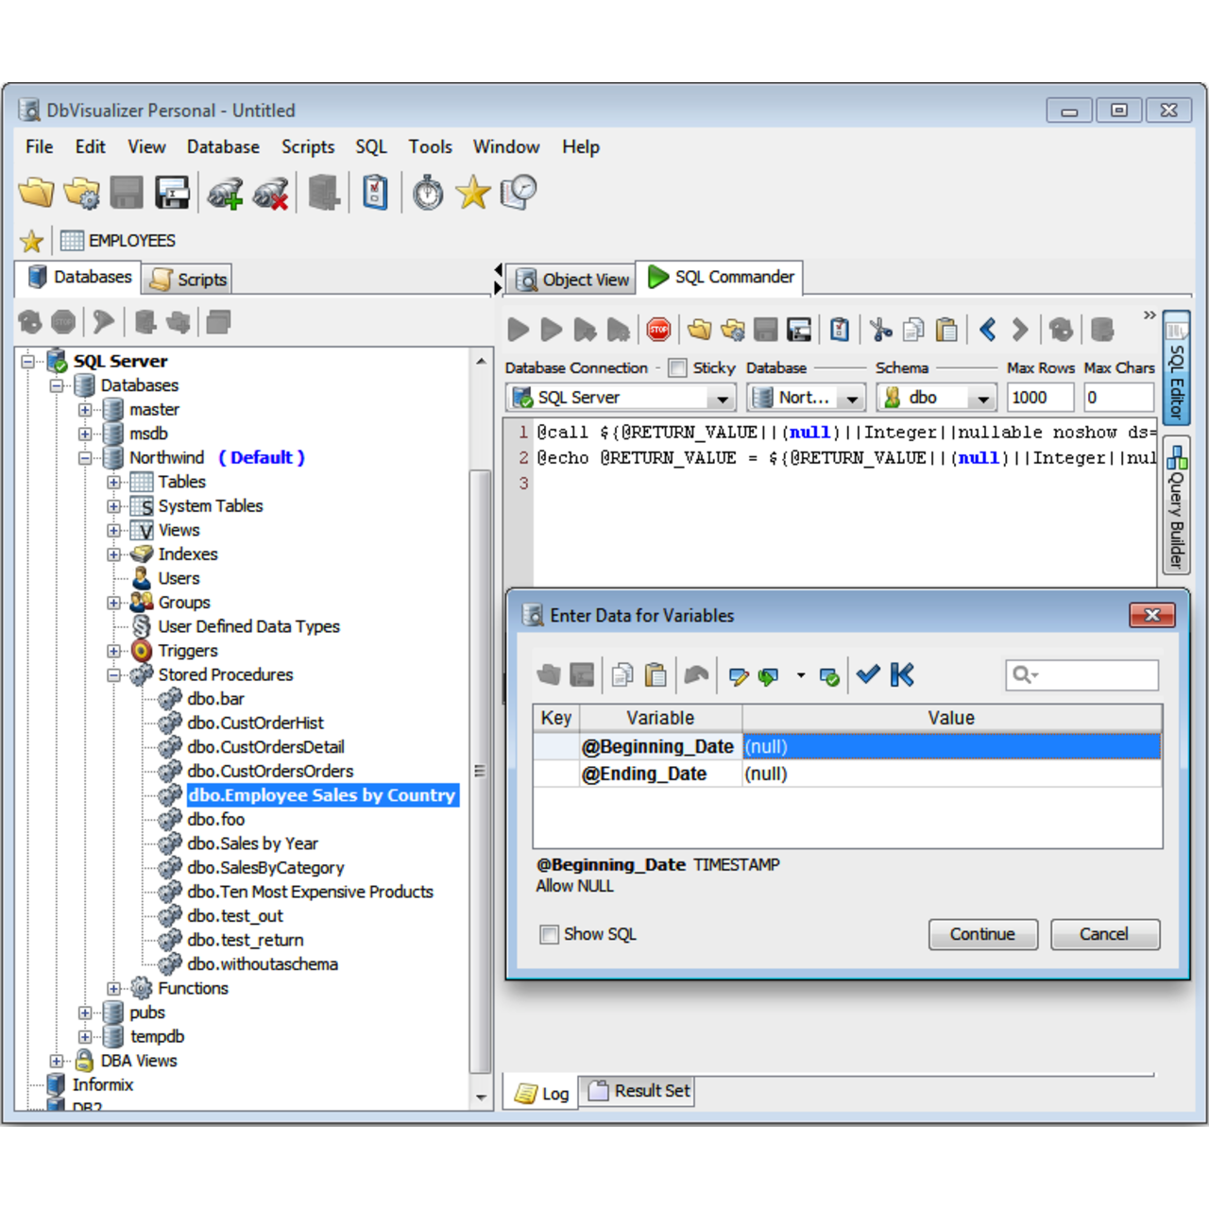
Task: Expand the DBA Views node
Action: pyautogui.click(x=57, y=1062)
